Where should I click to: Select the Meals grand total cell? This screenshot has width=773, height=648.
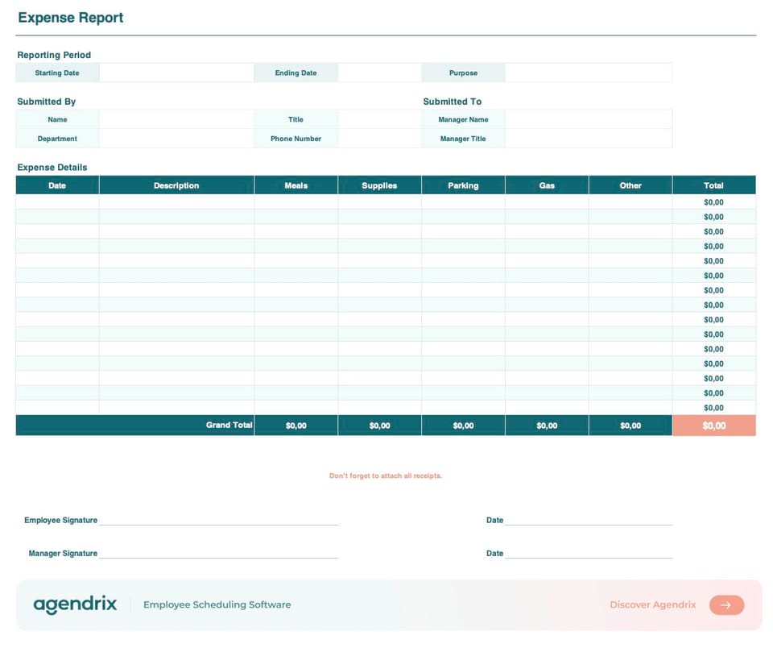coord(296,426)
